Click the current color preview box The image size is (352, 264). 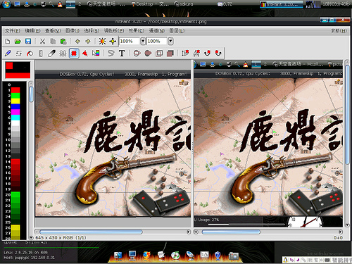18,70
